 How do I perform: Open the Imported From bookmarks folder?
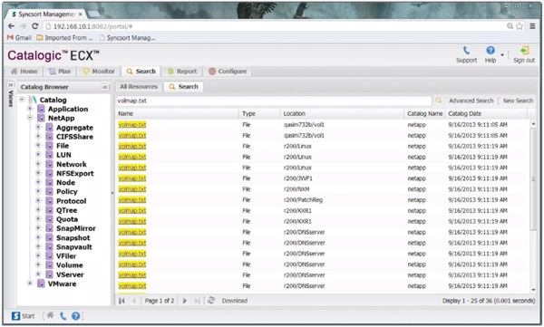coord(64,38)
